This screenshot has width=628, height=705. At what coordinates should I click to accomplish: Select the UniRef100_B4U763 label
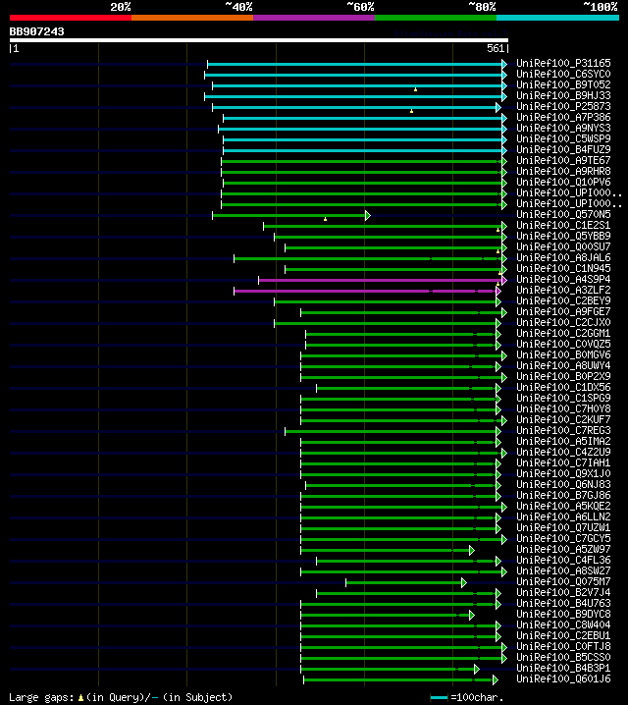[x=563, y=603]
